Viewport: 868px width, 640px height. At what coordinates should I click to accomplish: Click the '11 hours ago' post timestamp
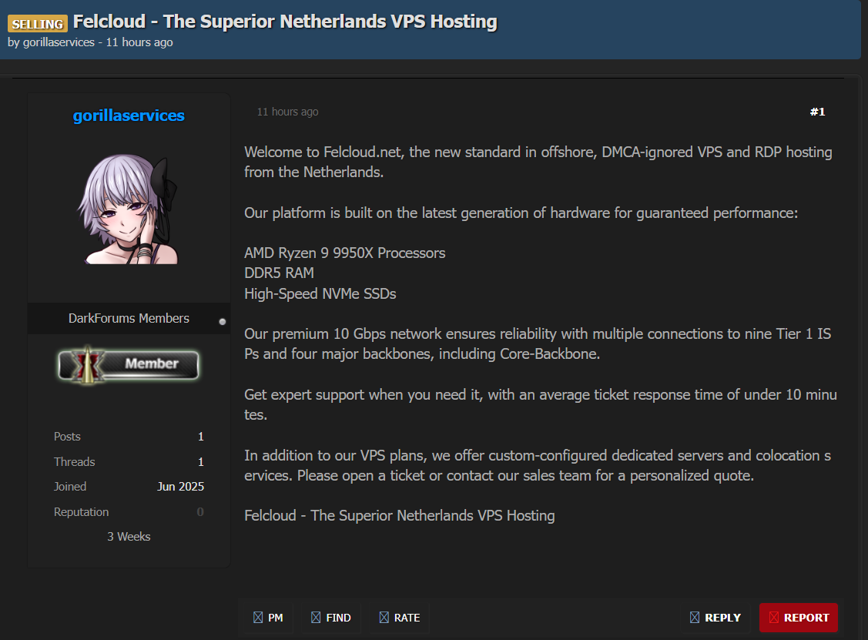(x=287, y=112)
